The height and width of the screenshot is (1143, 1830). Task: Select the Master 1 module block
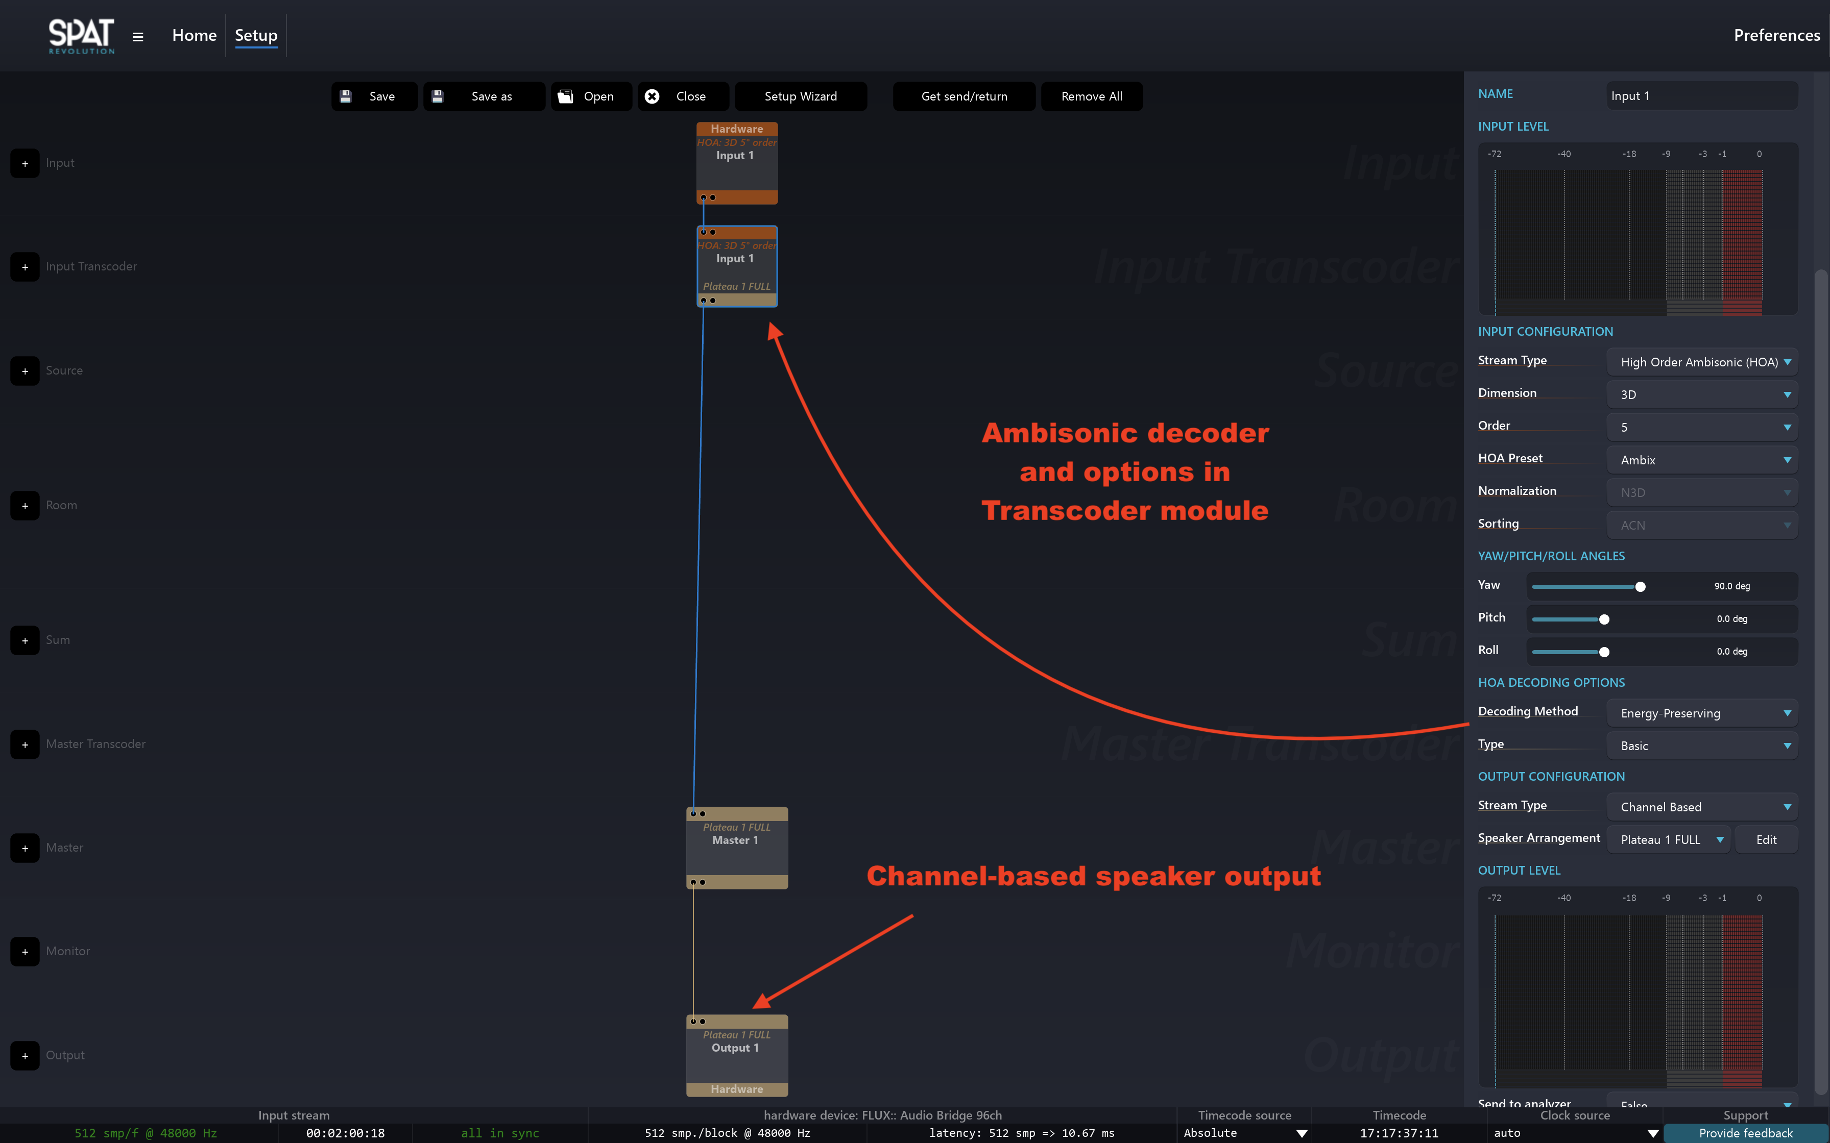point(736,848)
